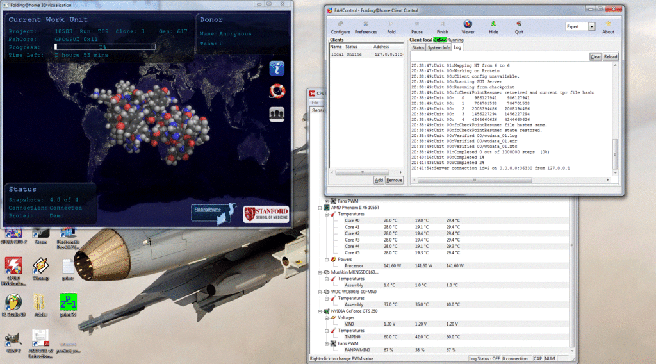This screenshot has height=364, width=656.
Task: Collapse the AMD Phenom II X6 1055T node
Action: coord(320,208)
